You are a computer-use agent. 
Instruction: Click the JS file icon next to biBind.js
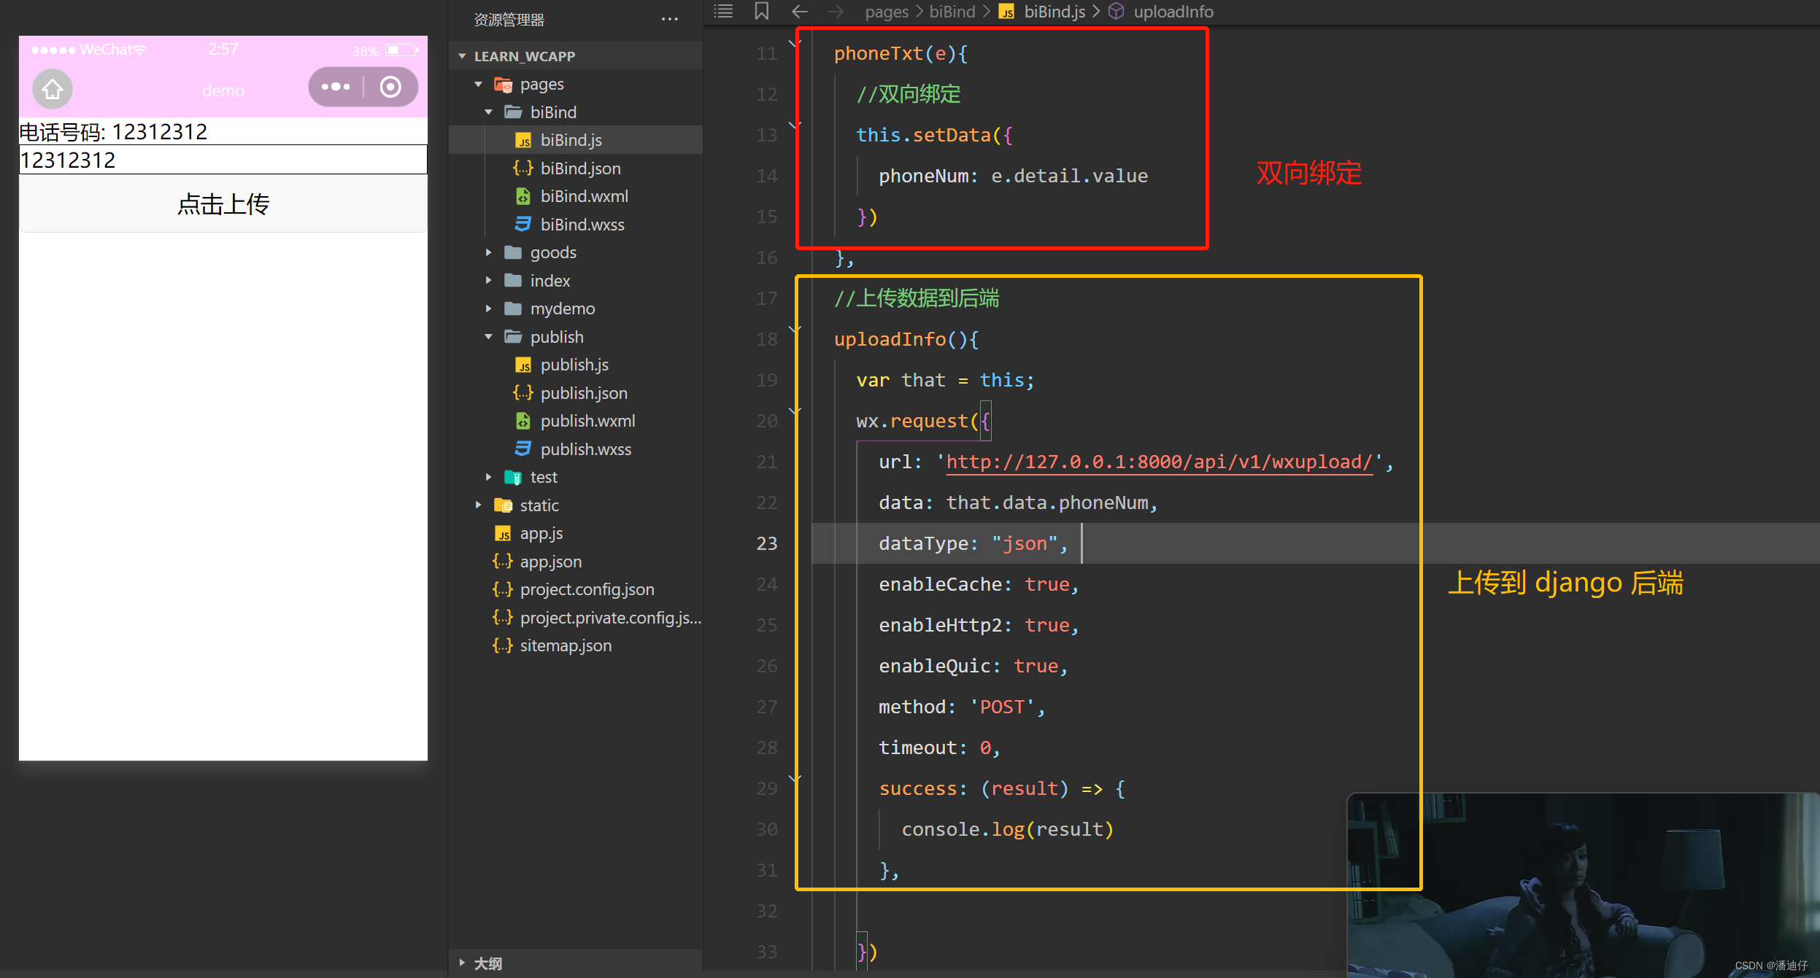(x=524, y=140)
